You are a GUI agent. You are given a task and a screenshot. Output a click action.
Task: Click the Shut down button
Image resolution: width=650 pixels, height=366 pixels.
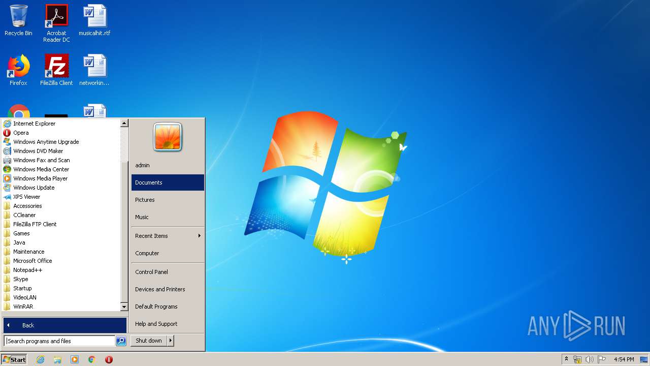(149, 341)
